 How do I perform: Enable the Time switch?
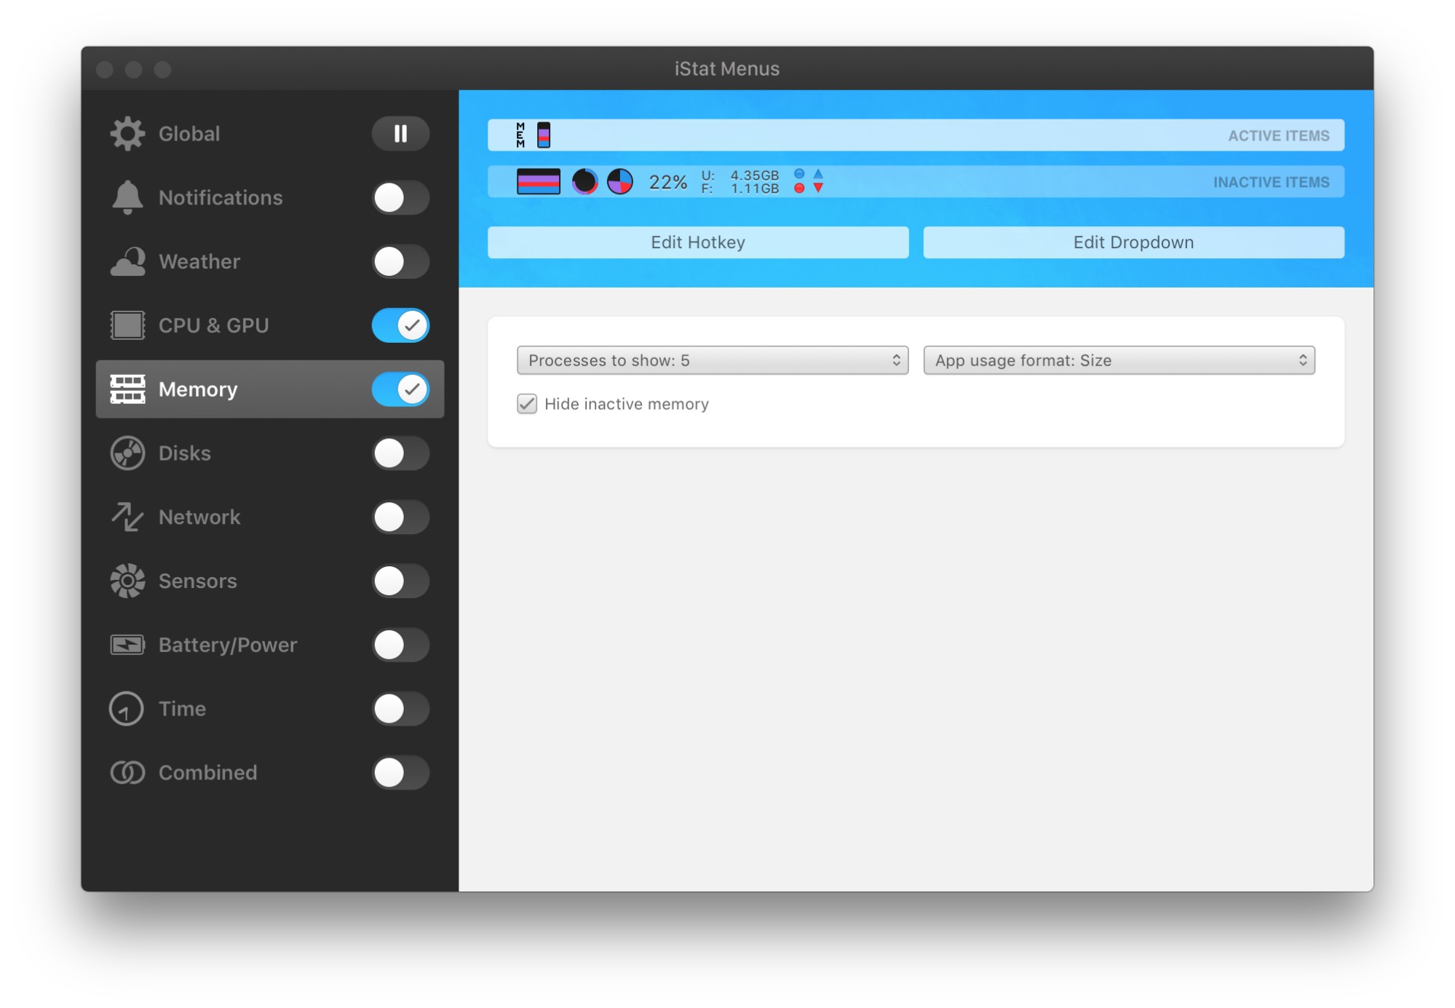[x=400, y=709]
